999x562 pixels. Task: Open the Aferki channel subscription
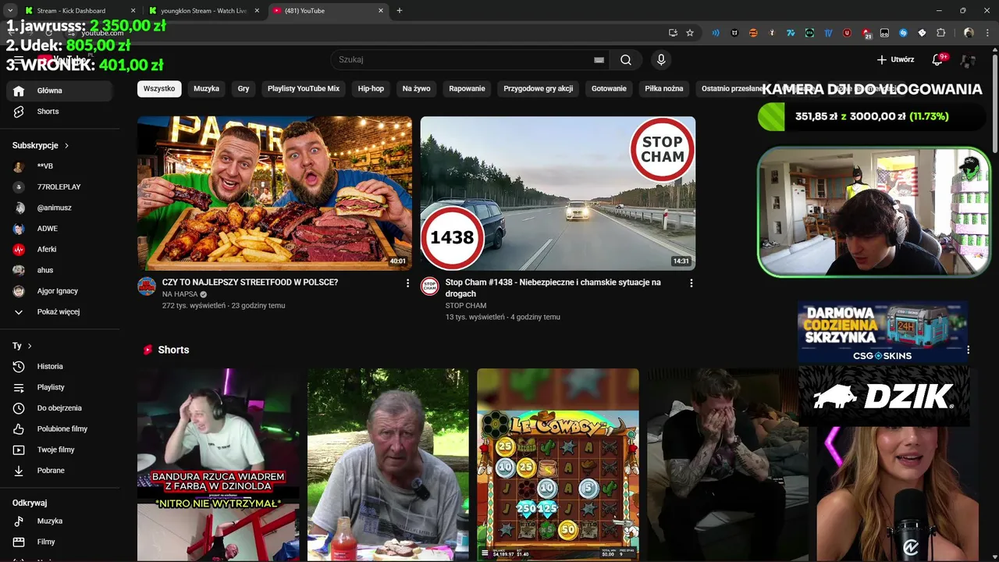click(61, 249)
